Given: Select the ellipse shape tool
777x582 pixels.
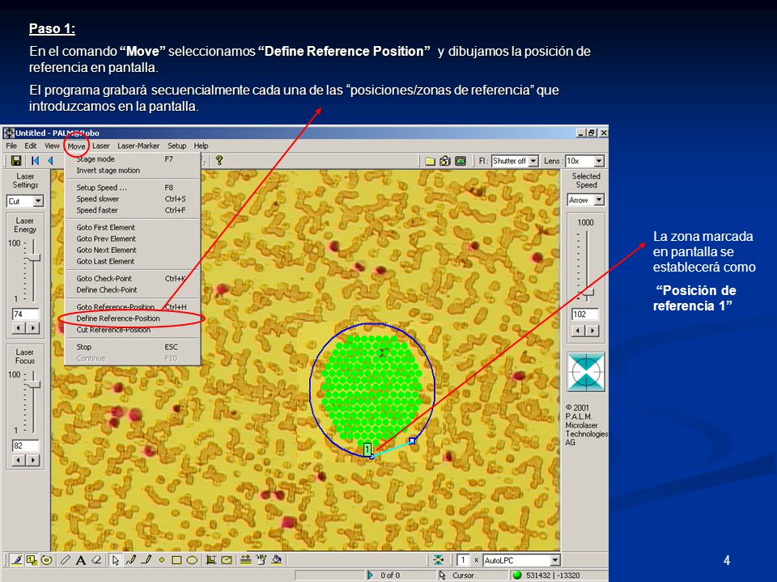Looking at the screenshot, I should pos(192,560).
